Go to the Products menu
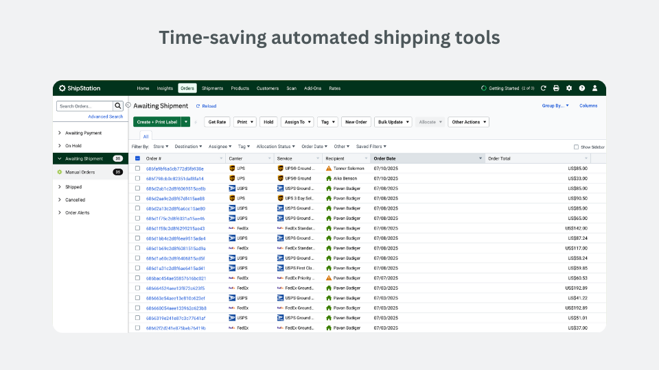The height and width of the screenshot is (370, 659). point(240,88)
